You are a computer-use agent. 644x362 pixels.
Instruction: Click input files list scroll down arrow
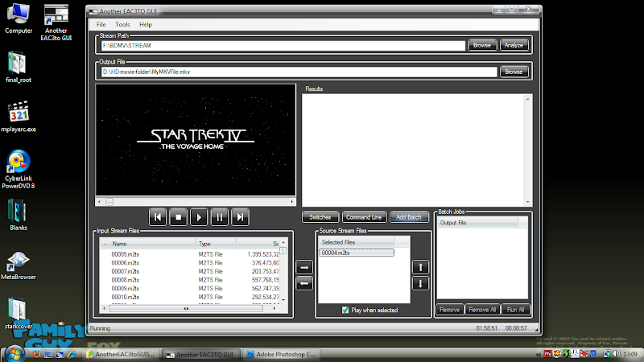pos(283,300)
